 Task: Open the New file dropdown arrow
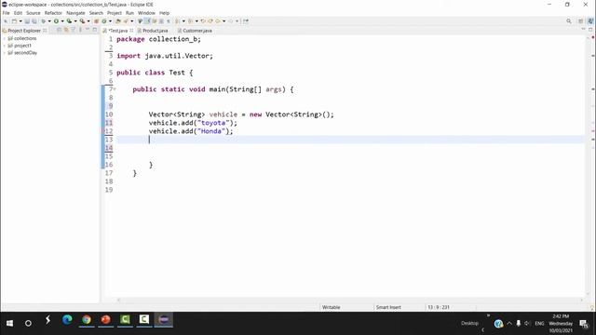coord(20,21)
